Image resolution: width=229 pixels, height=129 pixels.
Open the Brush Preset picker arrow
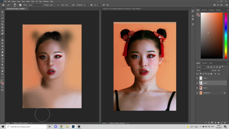17,5
